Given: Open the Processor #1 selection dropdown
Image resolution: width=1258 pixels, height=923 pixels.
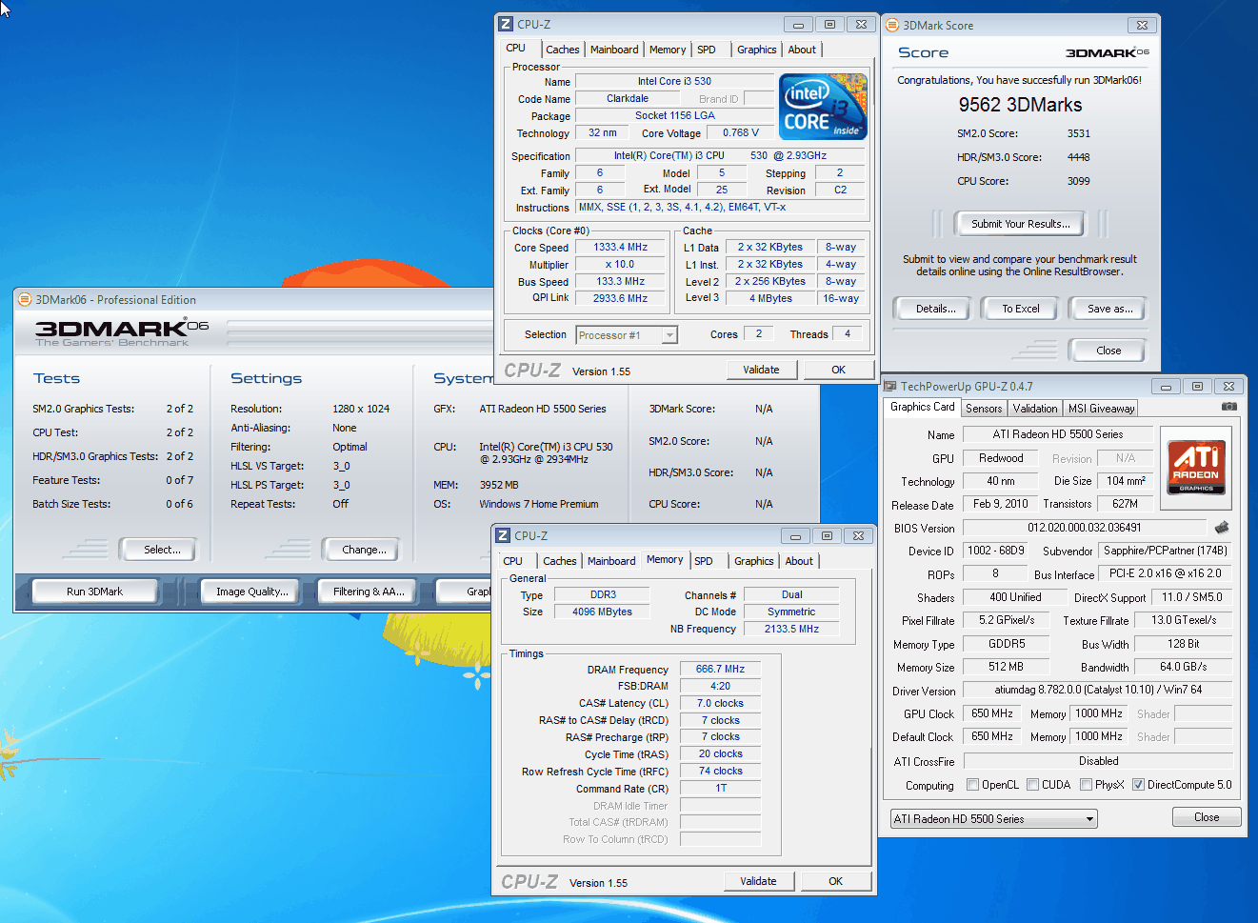Looking at the screenshot, I should click(x=627, y=335).
